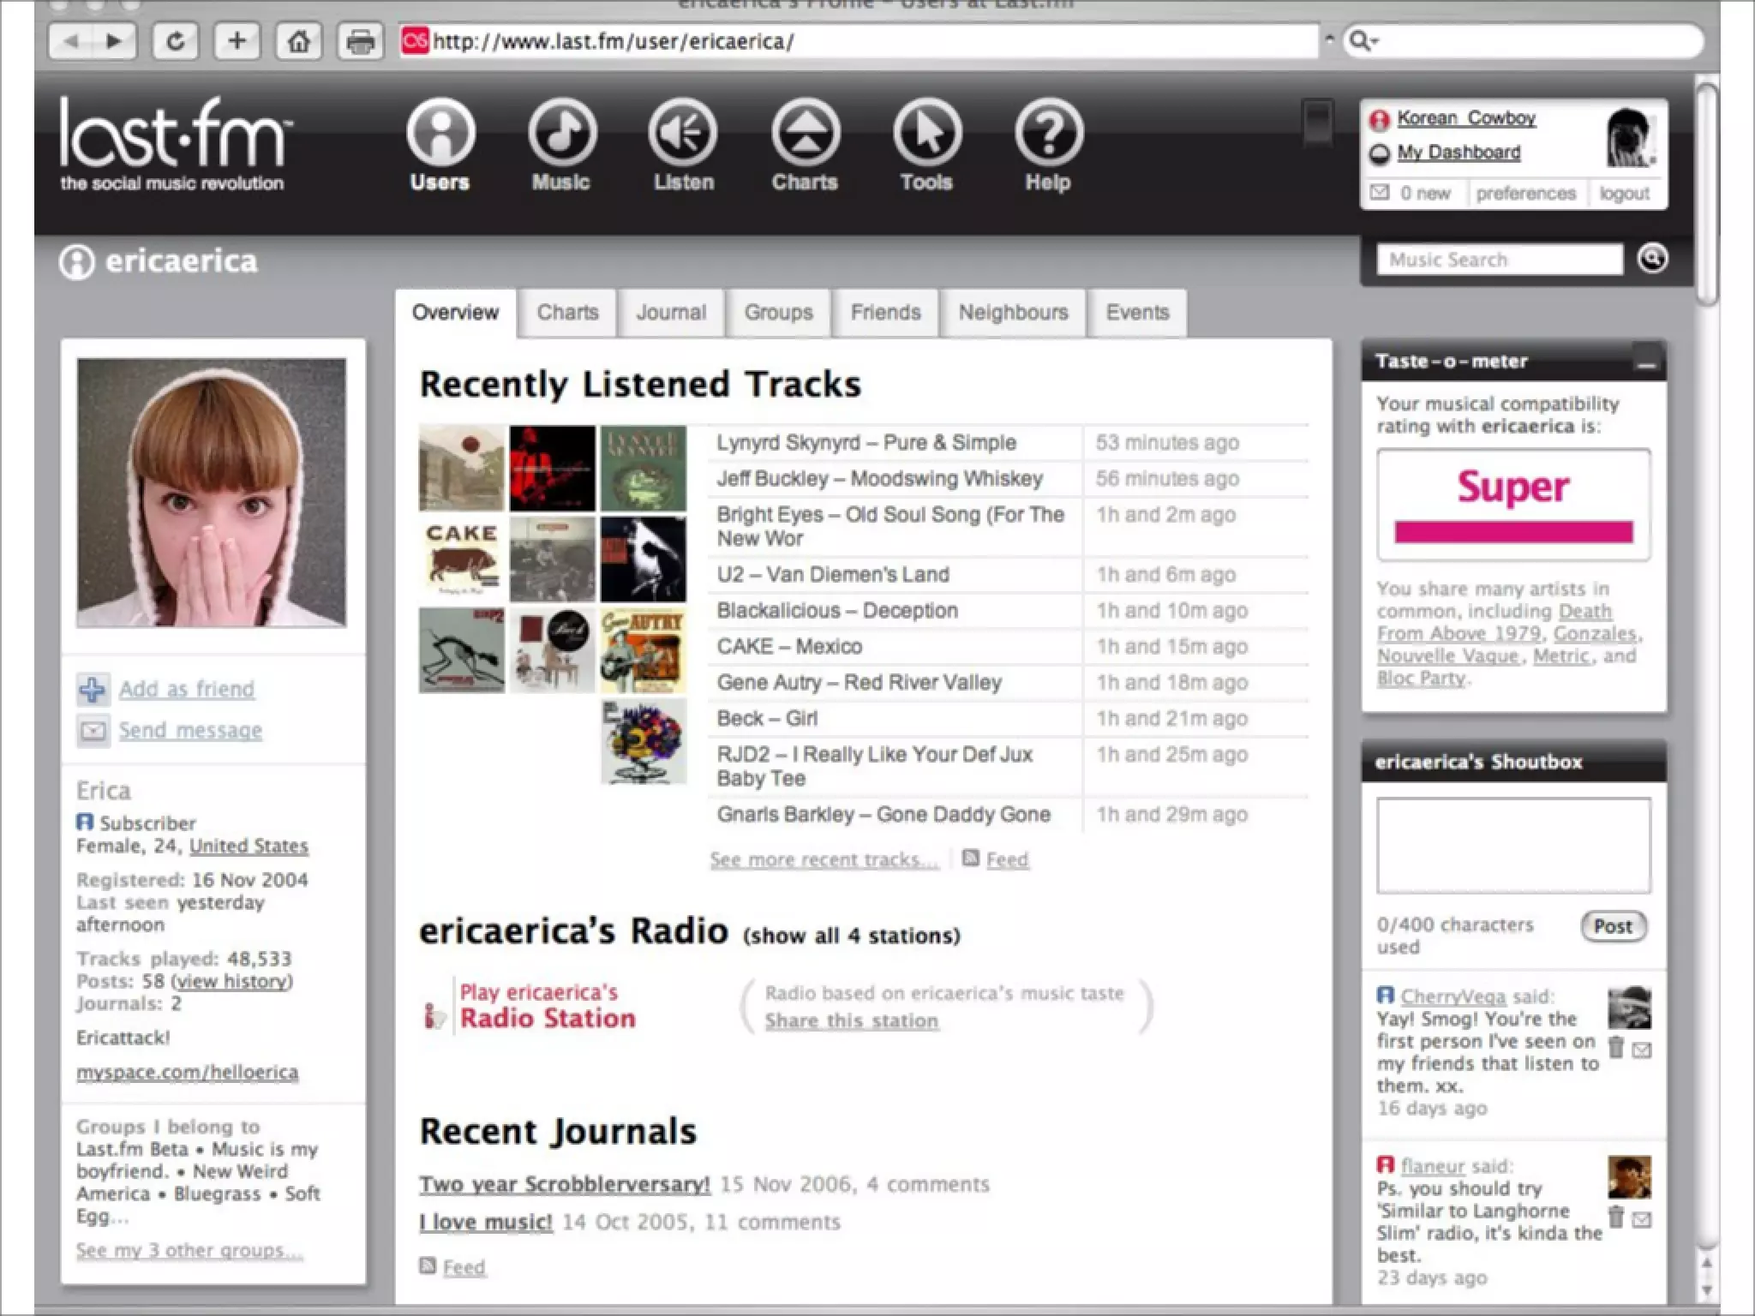Click the last.fm logo

click(176, 142)
